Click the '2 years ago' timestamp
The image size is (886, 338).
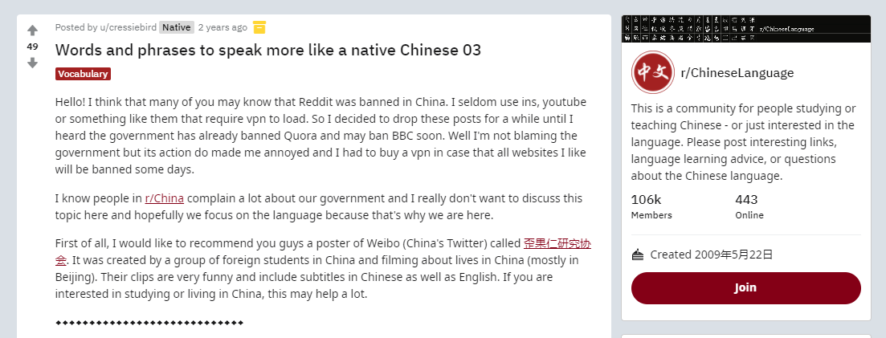[223, 27]
